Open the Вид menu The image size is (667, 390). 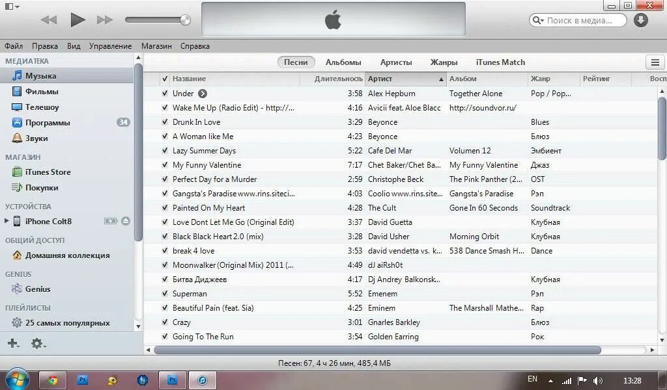coord(74,46)
